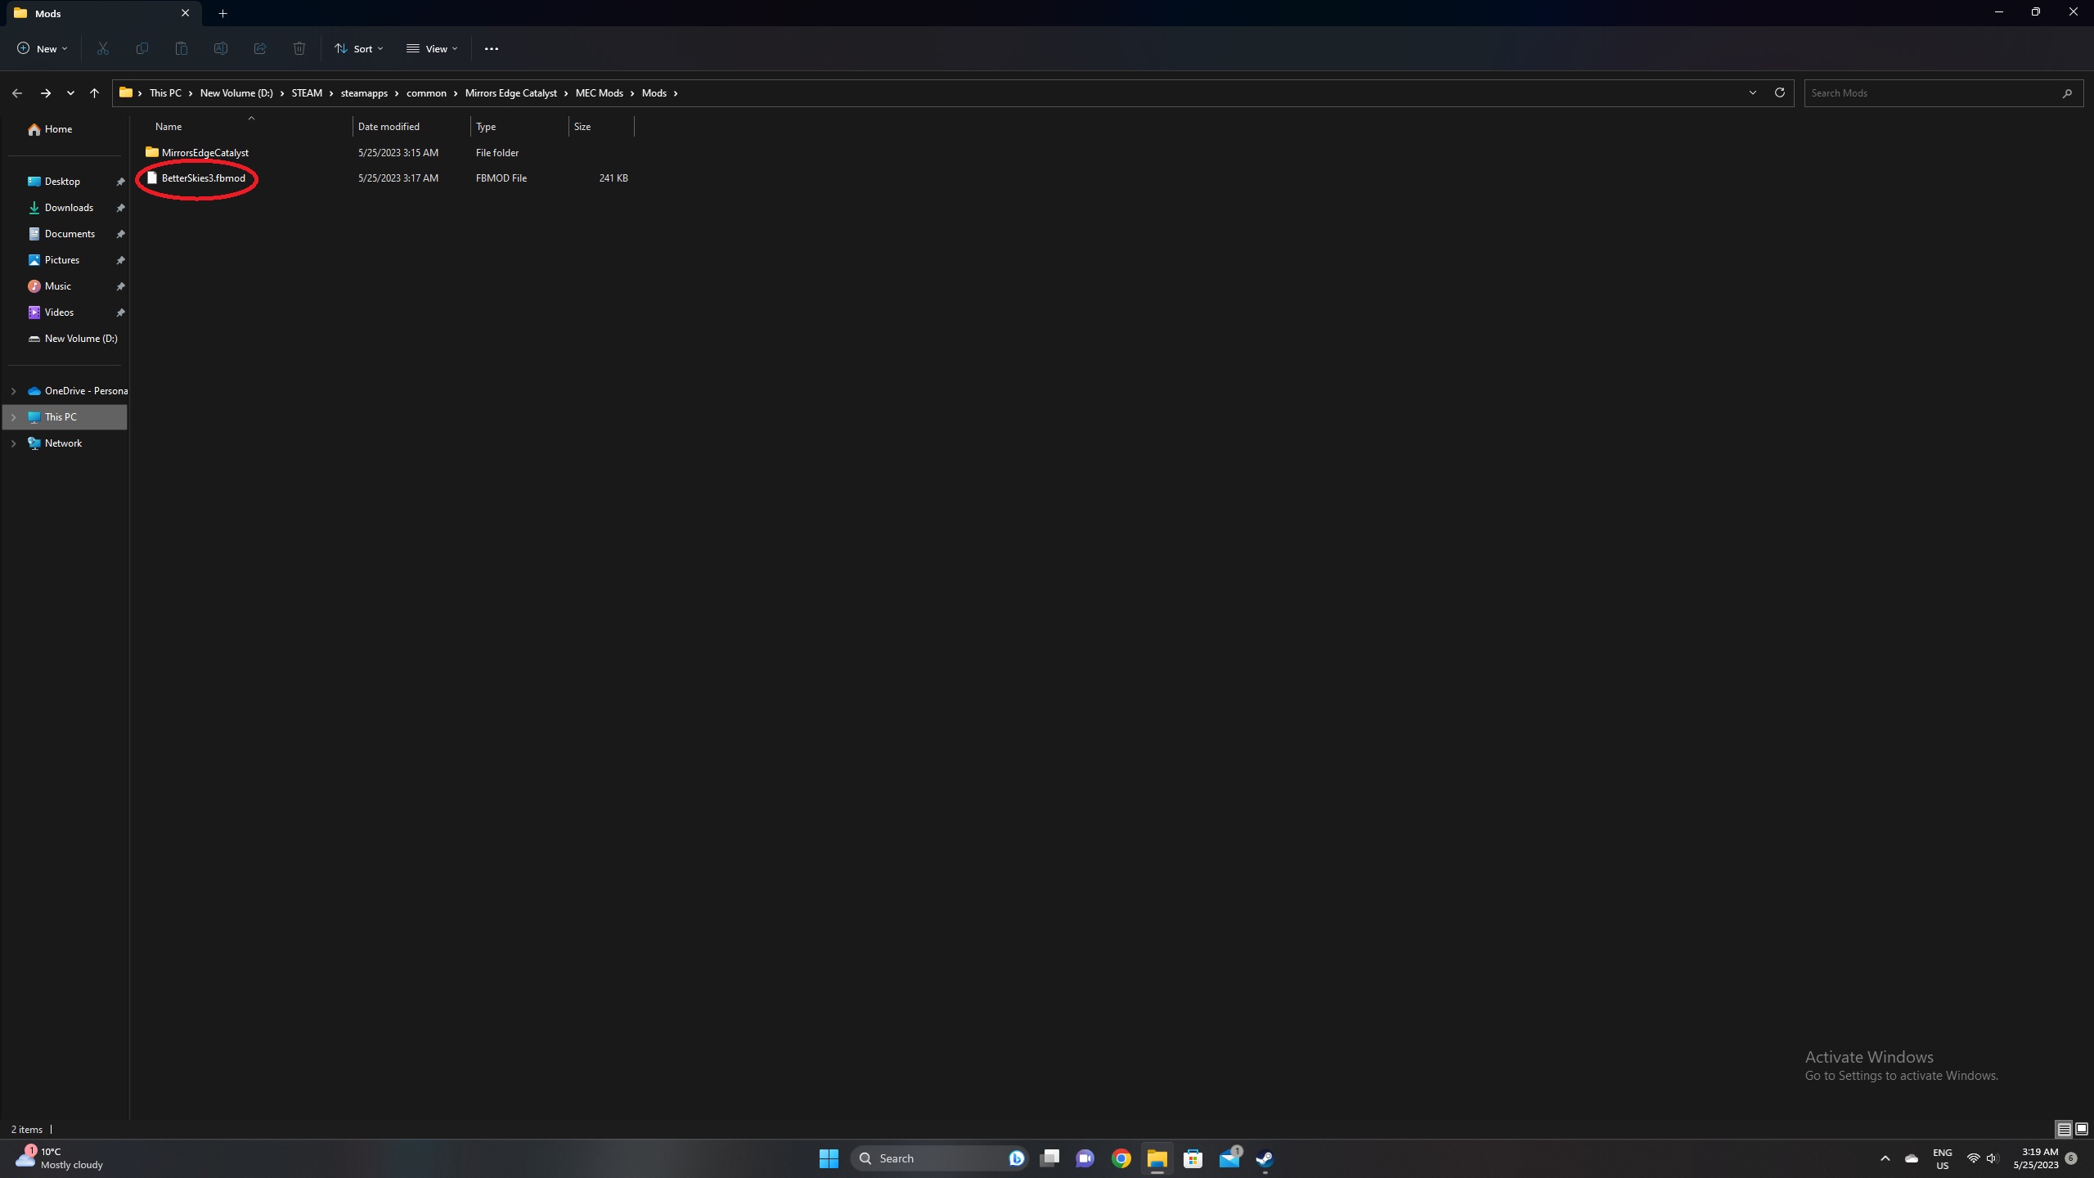Switch to details view in the status bar
This screenshot has height=1178, width=2094.
2064,1129
